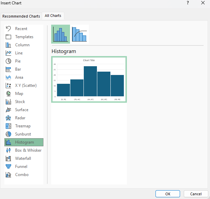Image resolution: width=210 pixels, height=199 pixels.
Task: Select the Pareto subtype icon
Action: (x=79, y=34)
